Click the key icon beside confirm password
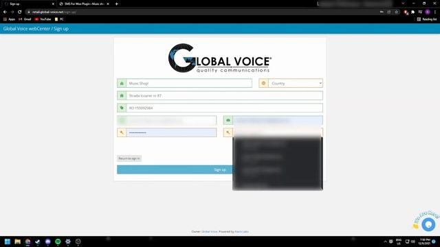Viewport: 440px width, 247px height. coord(228,132)
